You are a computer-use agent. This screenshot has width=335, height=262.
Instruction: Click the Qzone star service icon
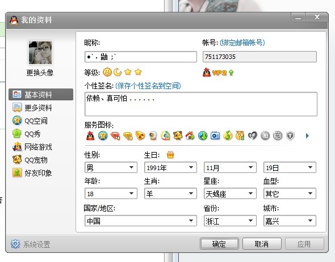(103, 136)
